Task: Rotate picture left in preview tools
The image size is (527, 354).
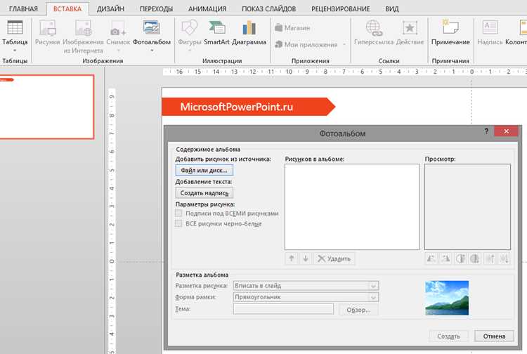Action: (x=431, y=258)
